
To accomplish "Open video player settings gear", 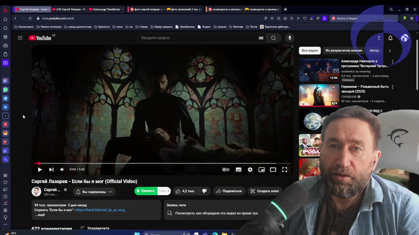I will (x=250, y=169).
